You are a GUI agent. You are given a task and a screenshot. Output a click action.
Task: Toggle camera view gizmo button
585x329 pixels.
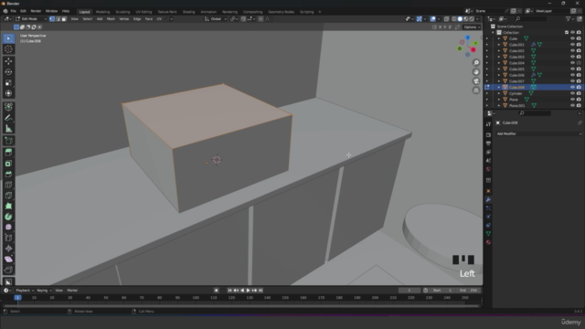476,81
